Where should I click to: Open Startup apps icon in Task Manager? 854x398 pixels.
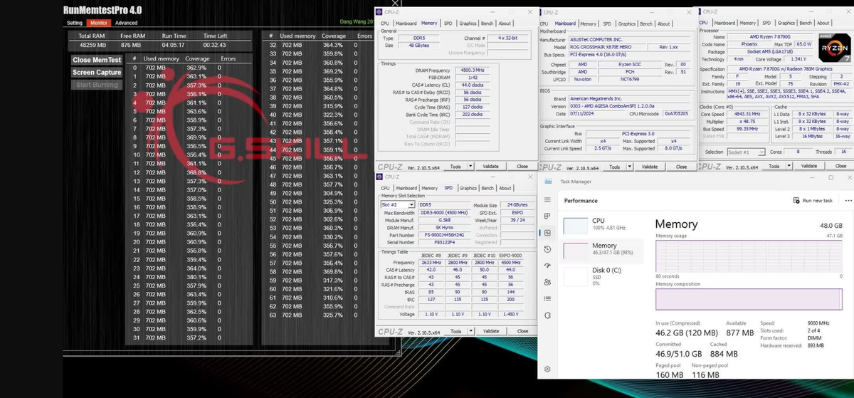click(x=547, y=266)
